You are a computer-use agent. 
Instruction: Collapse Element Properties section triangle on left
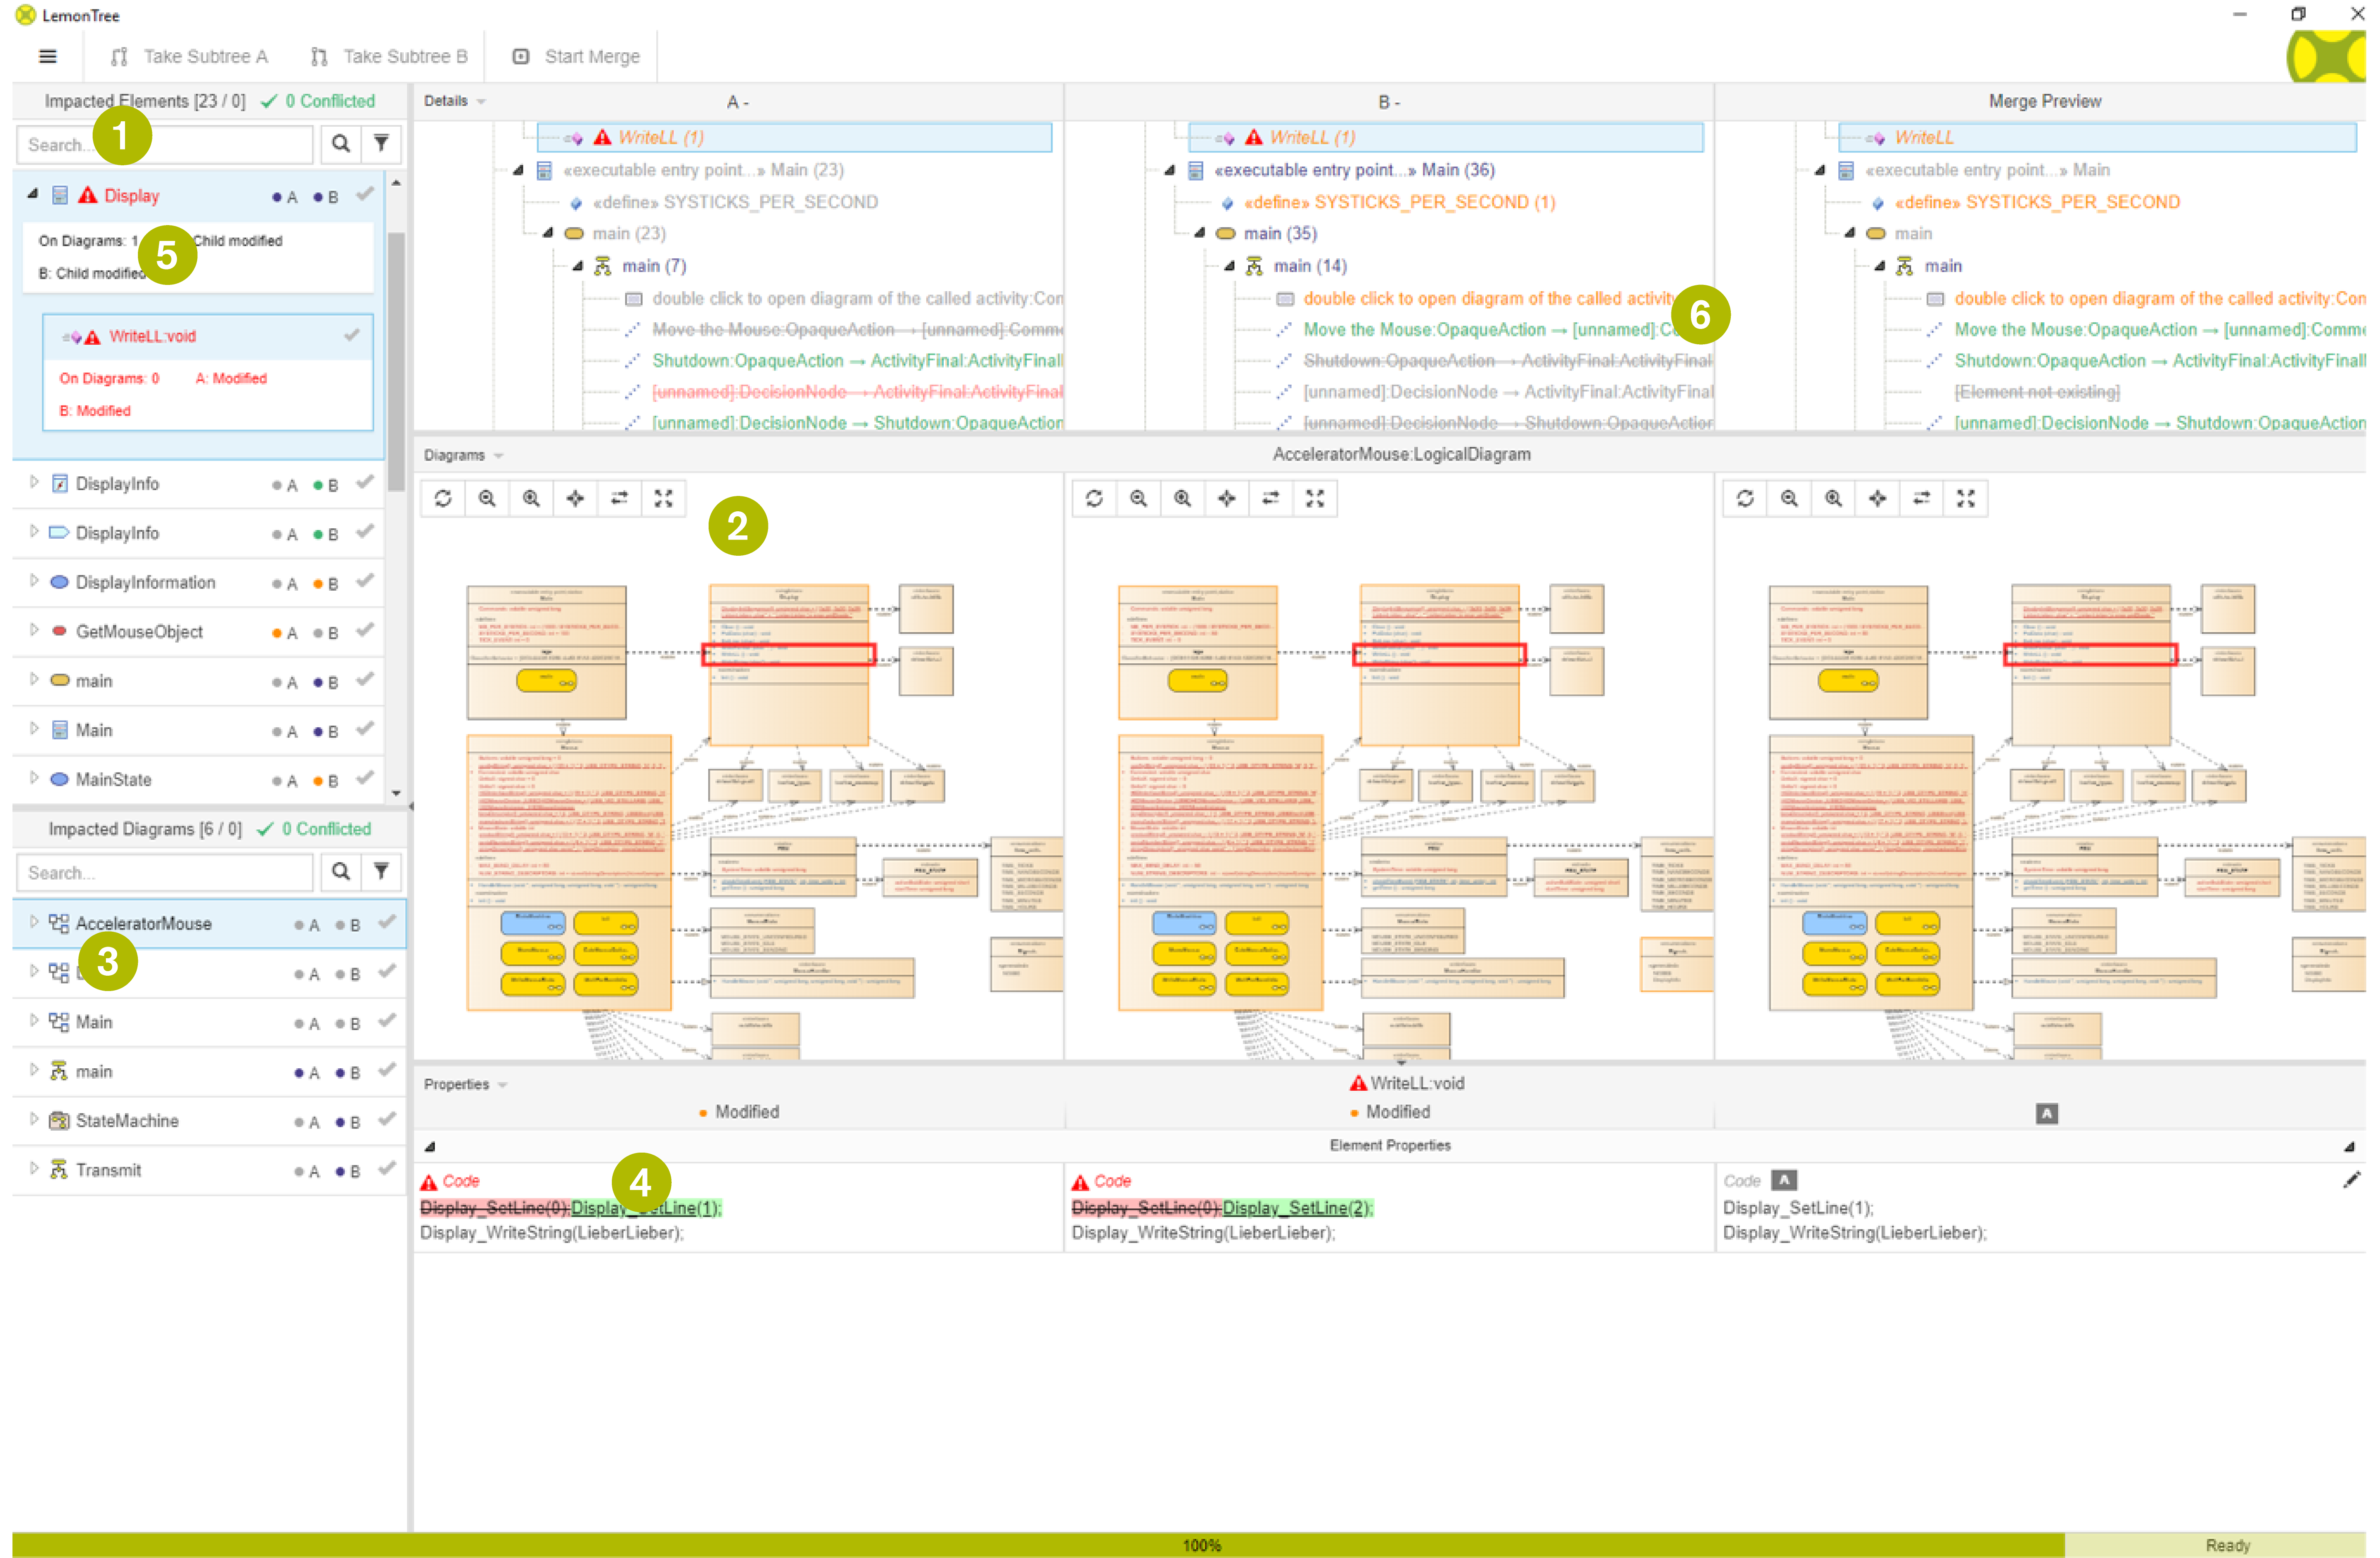(430, 1146)
